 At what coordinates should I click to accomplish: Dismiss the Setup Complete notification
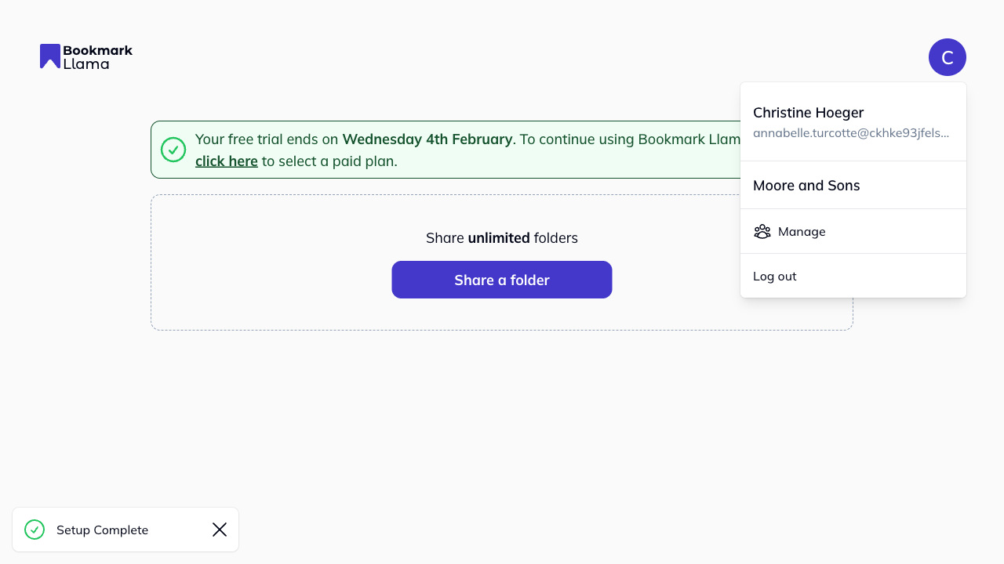(219, 530)
